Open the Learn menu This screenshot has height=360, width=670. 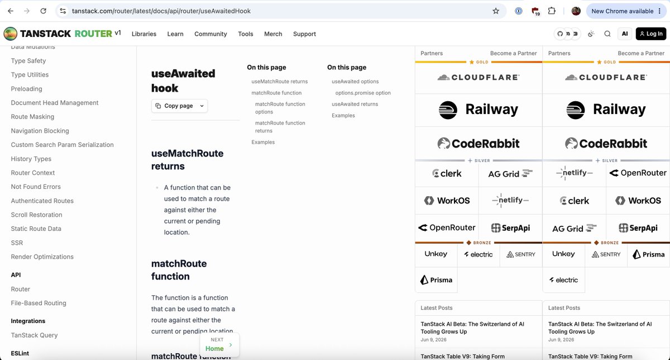175,34
